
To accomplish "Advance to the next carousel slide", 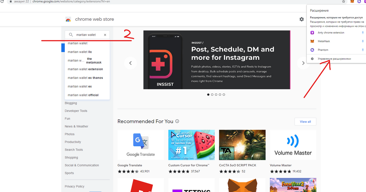I will pyautogui.click(x=303, y=63).
